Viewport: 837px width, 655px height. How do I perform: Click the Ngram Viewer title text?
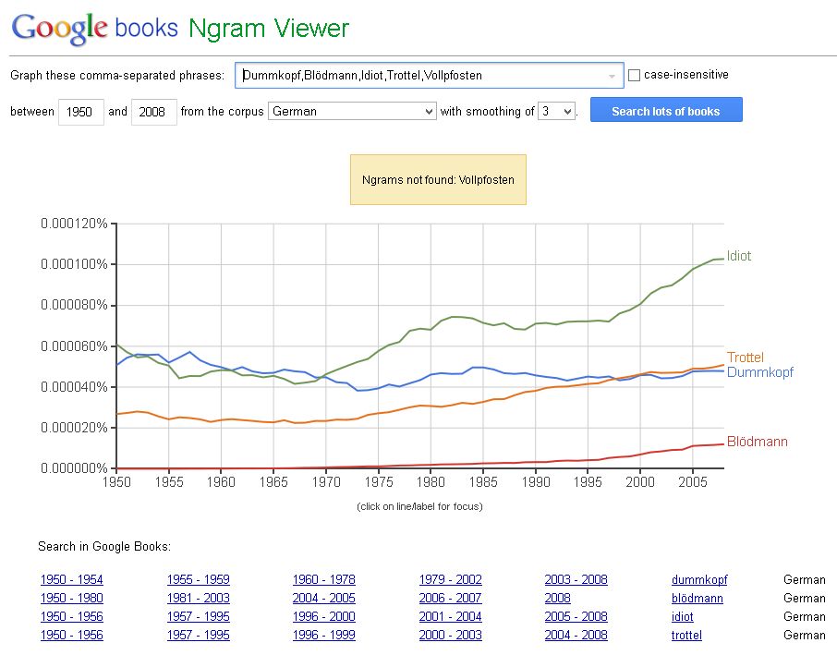269,29
